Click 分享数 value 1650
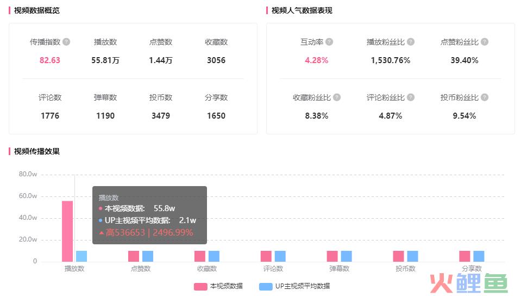The image size is (521, 296). pyautogui.click(x=216, y=116)
